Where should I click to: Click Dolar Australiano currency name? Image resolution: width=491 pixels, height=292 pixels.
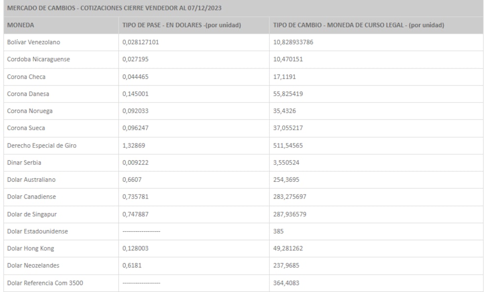pos(32,179)
